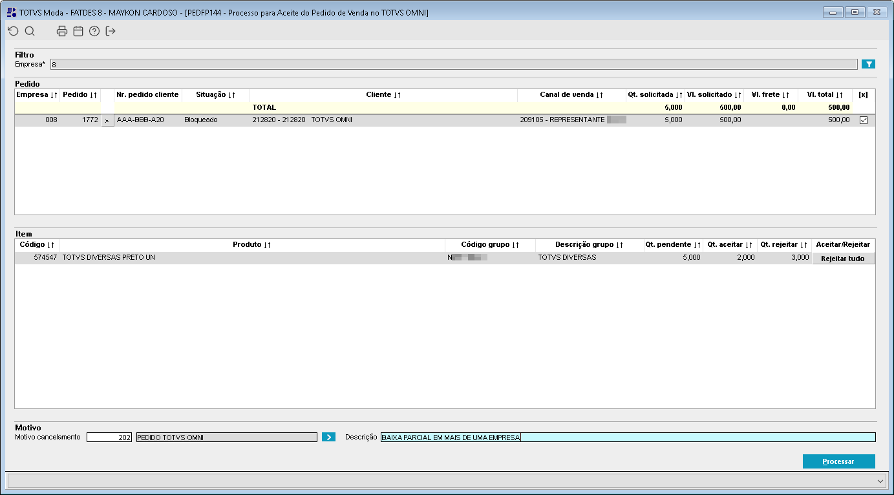Sort by Vl. solicitado header
The width and height of the screenshot is (894, 495).
[x=714, y=95]
